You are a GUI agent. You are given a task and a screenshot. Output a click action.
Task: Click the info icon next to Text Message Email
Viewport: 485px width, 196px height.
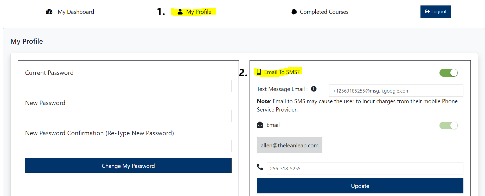point(314,89)
